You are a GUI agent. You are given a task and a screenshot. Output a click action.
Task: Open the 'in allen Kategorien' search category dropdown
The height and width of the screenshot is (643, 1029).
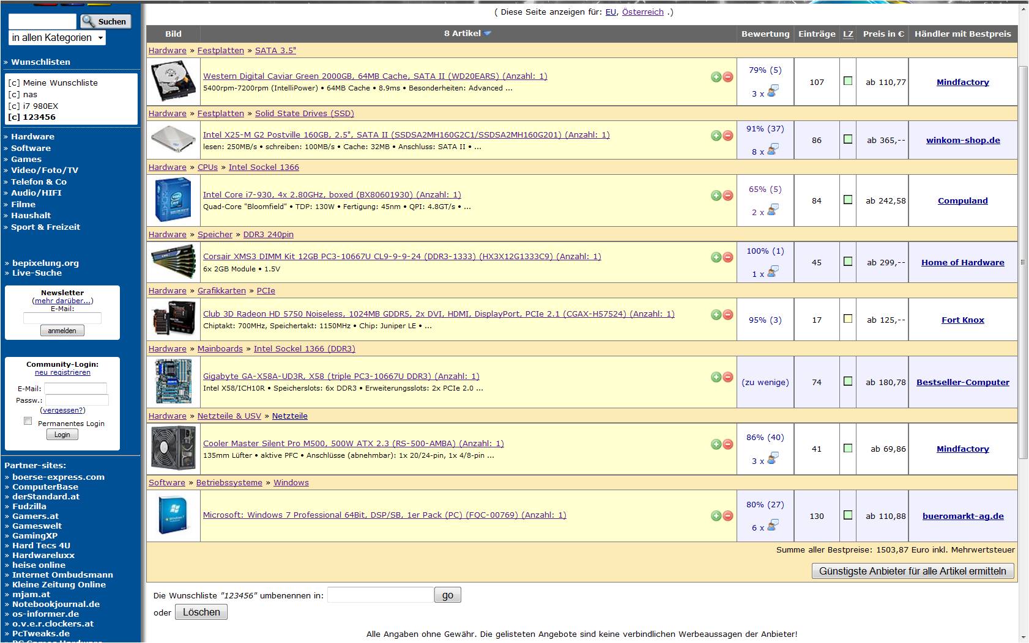(57, 38)
